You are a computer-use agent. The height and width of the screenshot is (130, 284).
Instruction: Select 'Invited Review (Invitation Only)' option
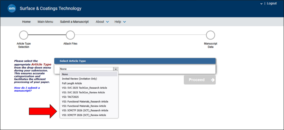coord(79,79)
